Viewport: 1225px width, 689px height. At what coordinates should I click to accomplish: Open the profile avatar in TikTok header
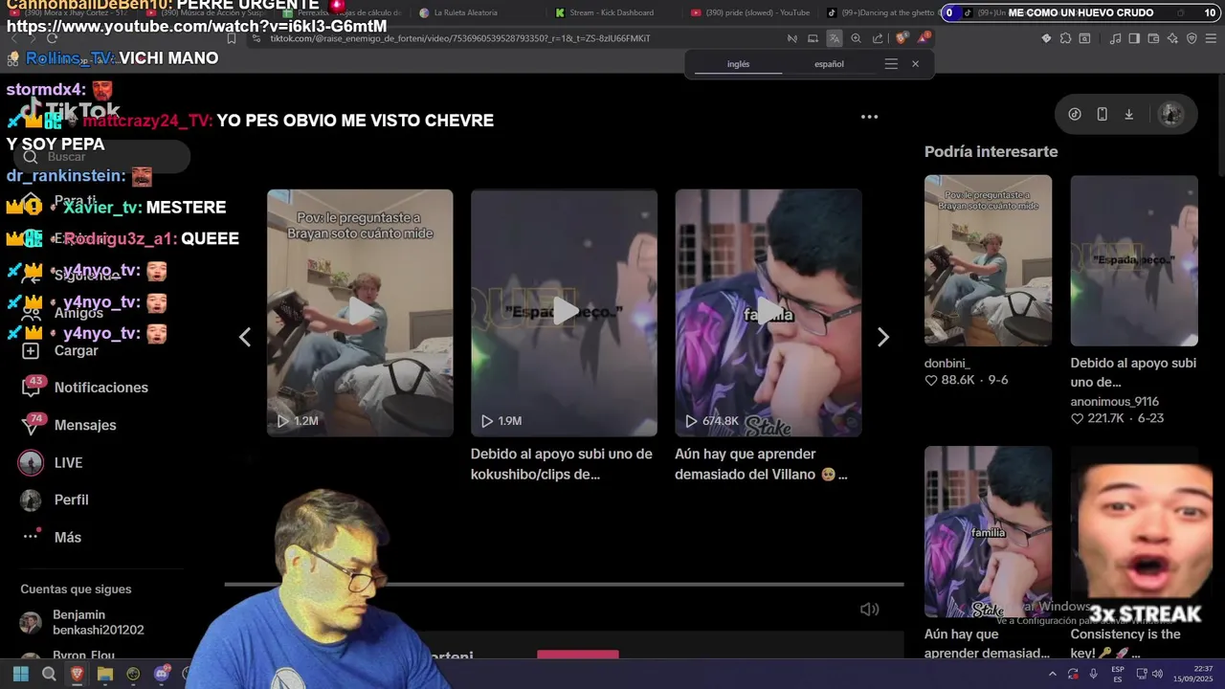click(x=1170, y=114)
